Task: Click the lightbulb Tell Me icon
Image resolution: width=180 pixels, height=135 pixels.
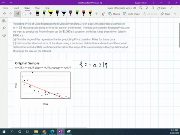Action: click(x=147, y=8)
